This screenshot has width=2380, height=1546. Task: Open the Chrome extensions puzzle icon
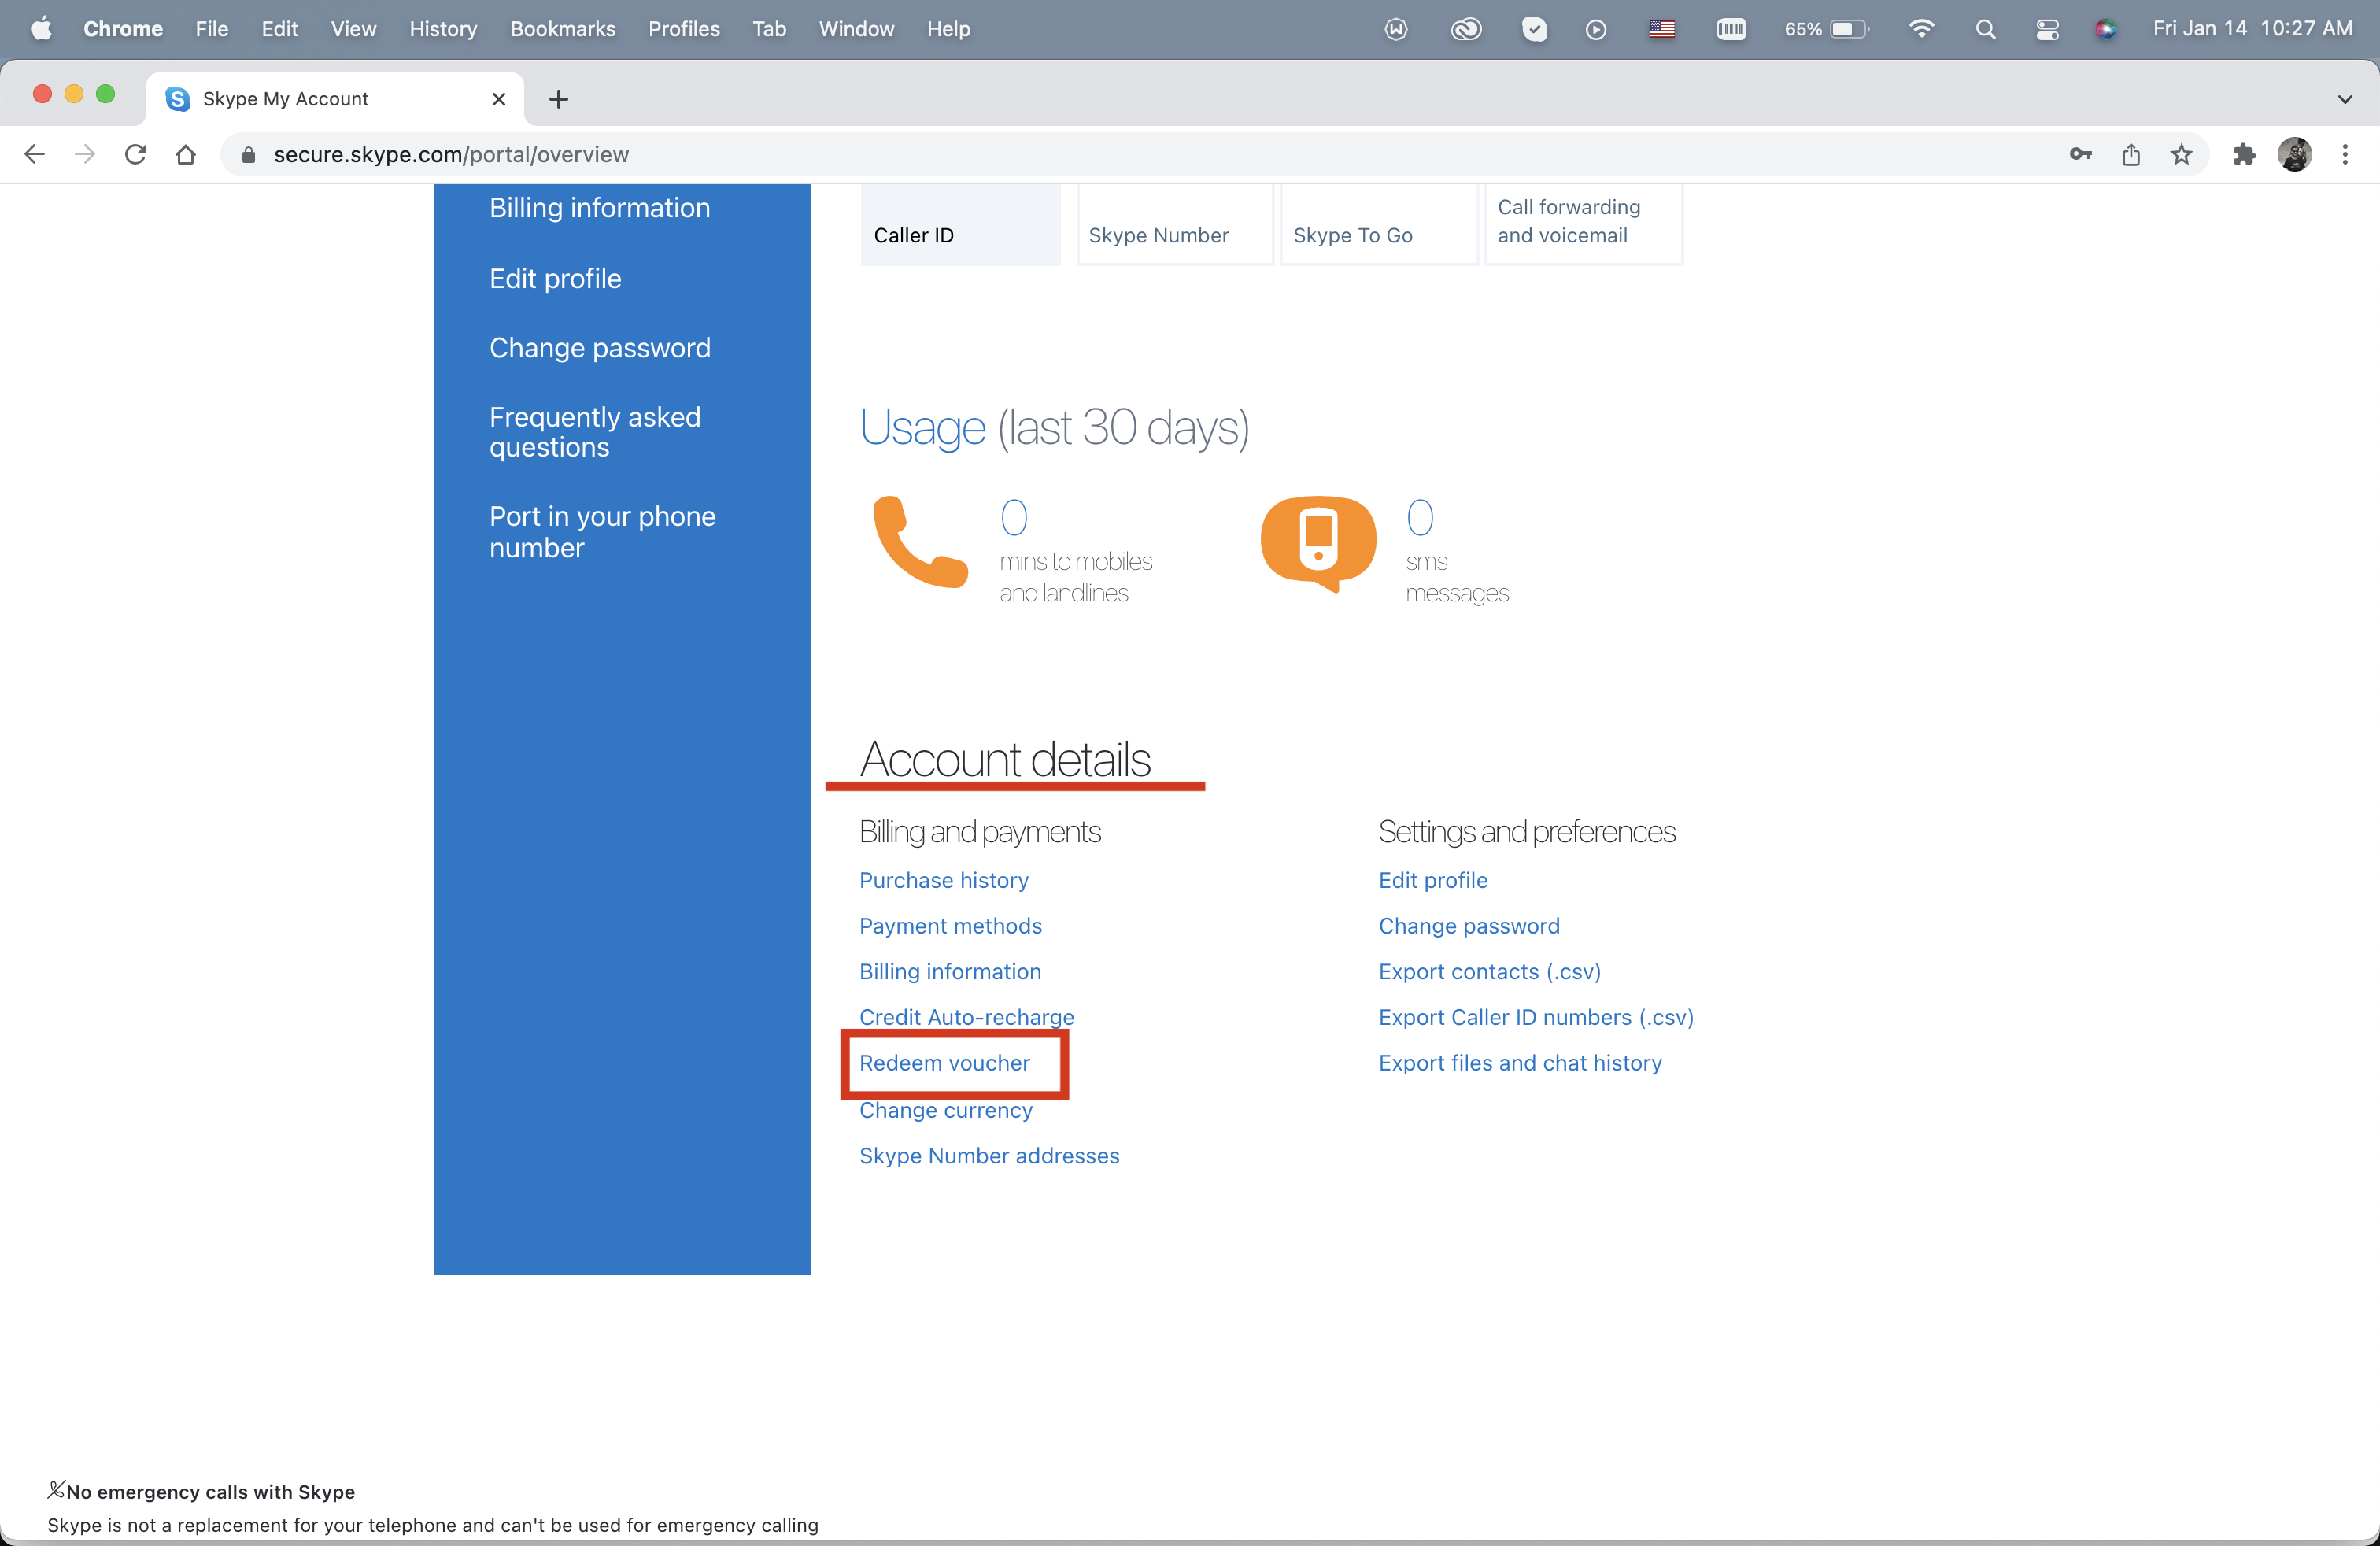2244,154
